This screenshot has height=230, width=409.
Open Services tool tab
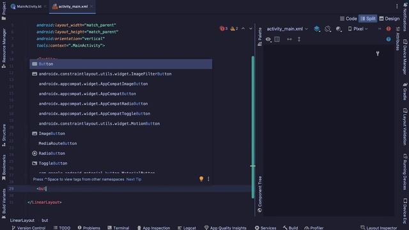[x=266, y=227]
